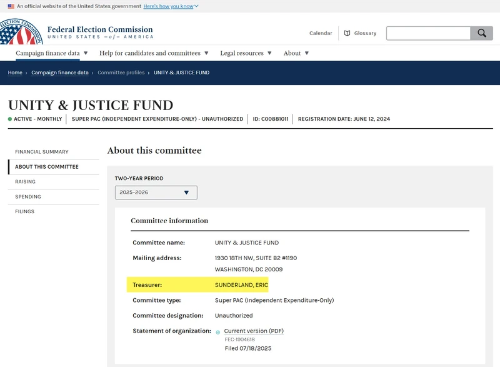500x367 pixels.
Task: Click the About this committee heading
Action: pyautogui.click(x=154, y=151)
